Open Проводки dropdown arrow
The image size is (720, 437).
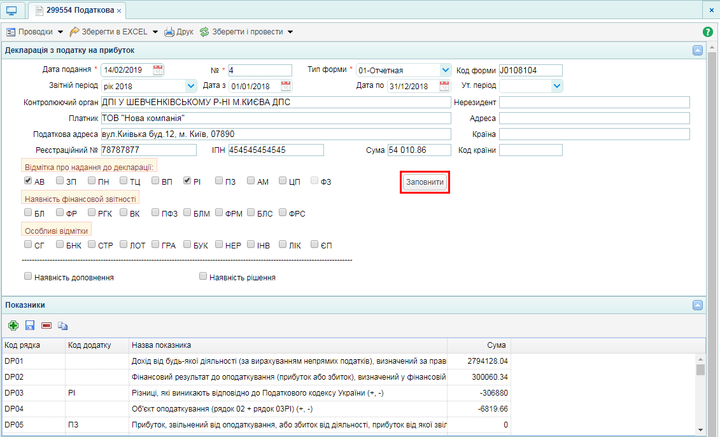coord(60,32)
